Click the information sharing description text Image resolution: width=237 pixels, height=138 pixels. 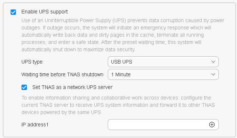click(118, 105)
